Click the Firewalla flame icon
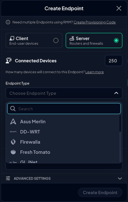The width and height of the screenshot is (128, 202). click(x=13, y=142)
